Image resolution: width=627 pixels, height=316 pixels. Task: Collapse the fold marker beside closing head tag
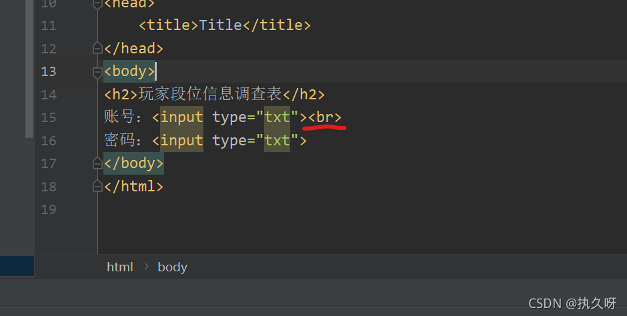pos(97,49)
